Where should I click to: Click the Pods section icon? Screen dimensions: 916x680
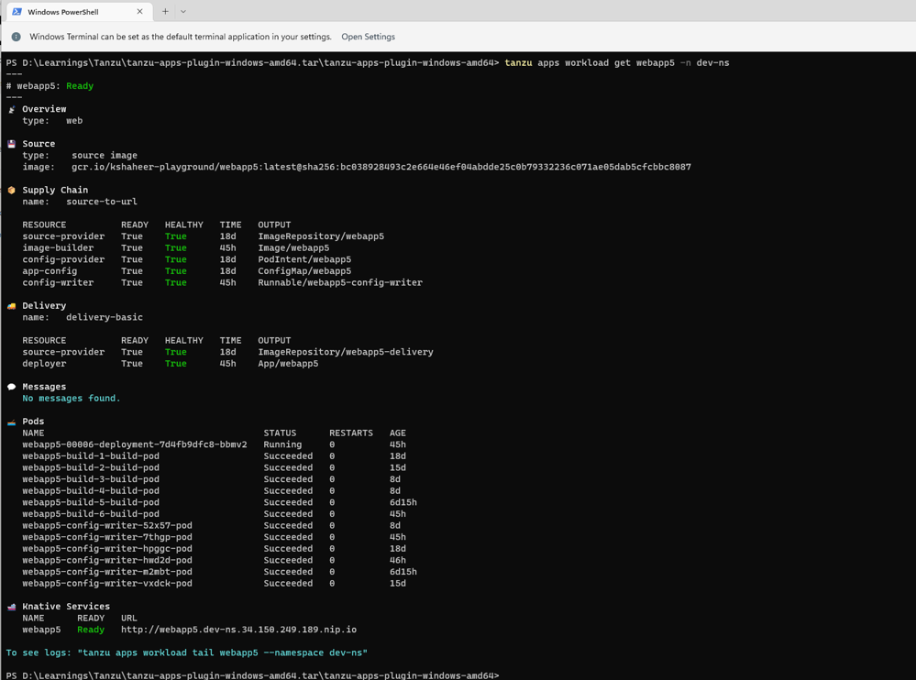[12, 422]
